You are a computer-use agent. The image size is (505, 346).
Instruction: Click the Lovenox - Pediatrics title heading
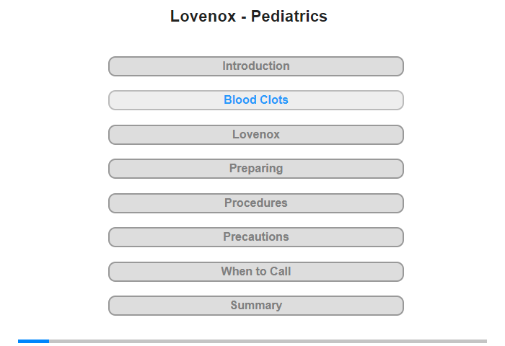tap(249, 16)
